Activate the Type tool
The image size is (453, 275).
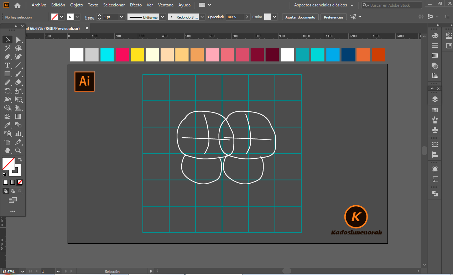click(7, 65)
